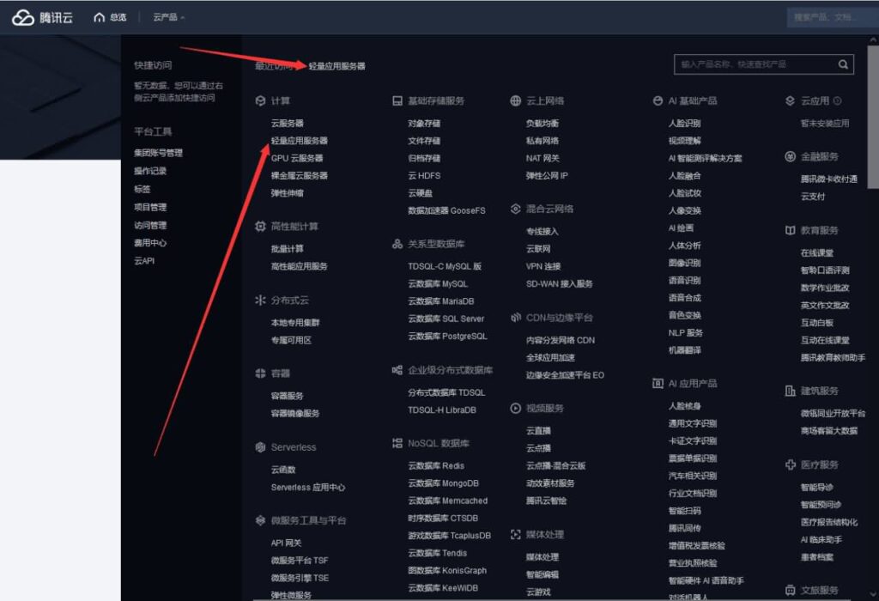
Task: Select 项目管理 in platform tools
Action: click(x=150, y=207)
